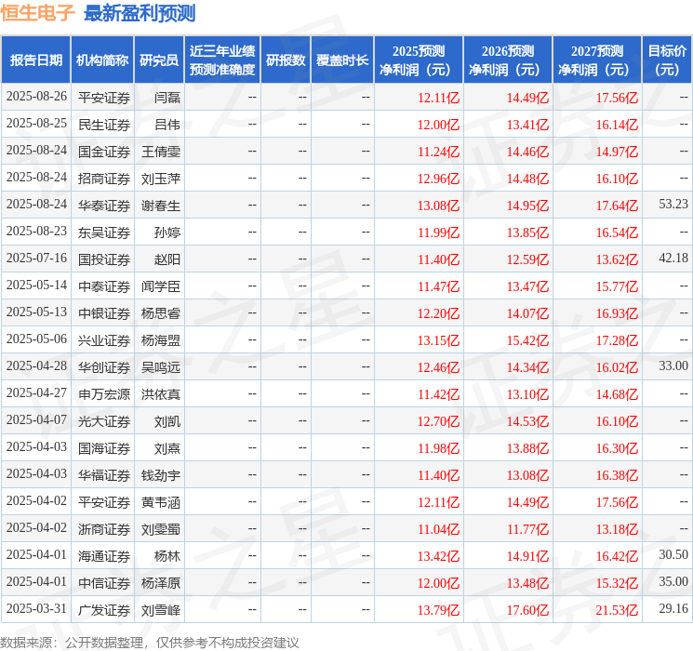The width and height of the screenshot is (693, 651).
Task: Click researcher name 洪依真
Action: (x=161, y=394)
